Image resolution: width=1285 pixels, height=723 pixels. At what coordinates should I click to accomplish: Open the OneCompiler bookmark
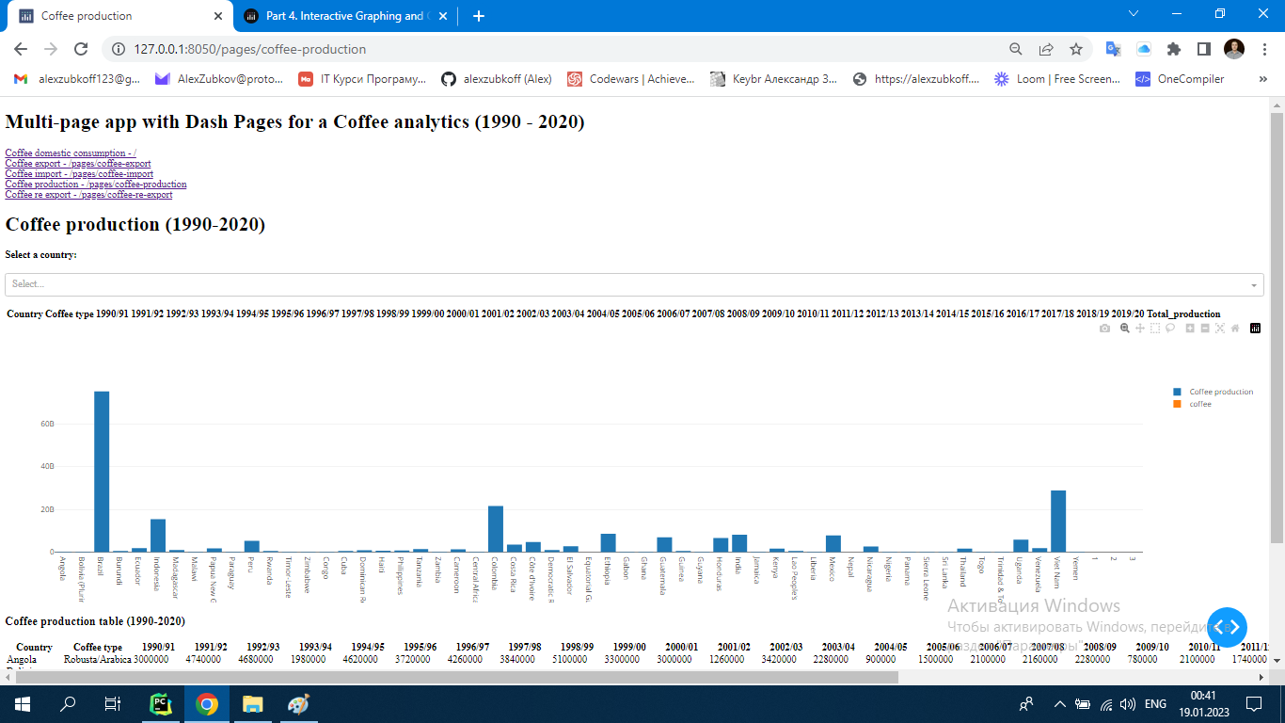coord(1180,79)
